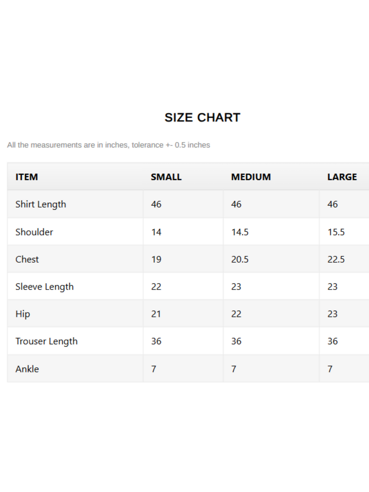Image resolution: width=369 pixels, height=492 pixels.
Task: Click the Hip row label
Action: (23, 314)
